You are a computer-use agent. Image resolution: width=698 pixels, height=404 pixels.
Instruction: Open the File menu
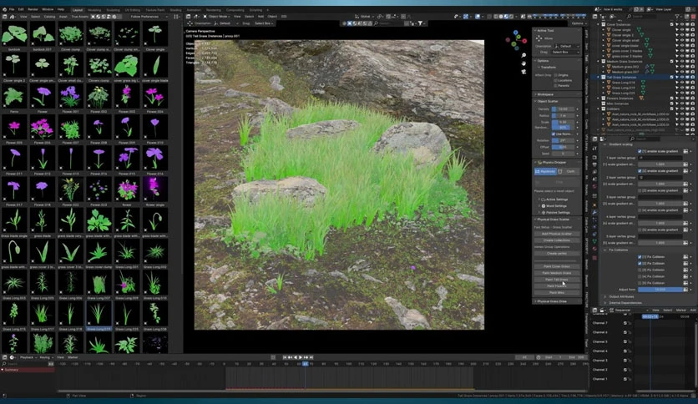[x=12, y=9]
